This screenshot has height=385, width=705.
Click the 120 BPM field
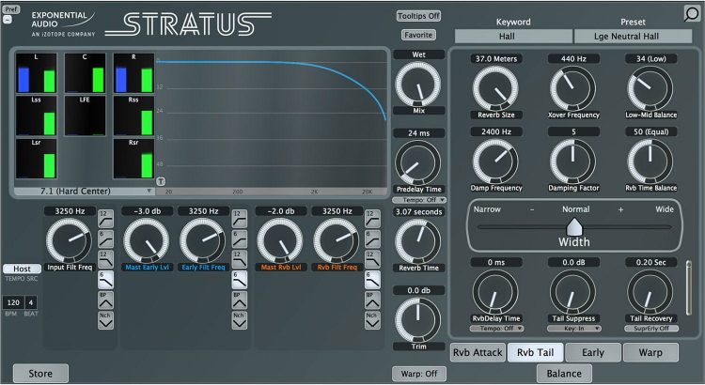[13, 302]
